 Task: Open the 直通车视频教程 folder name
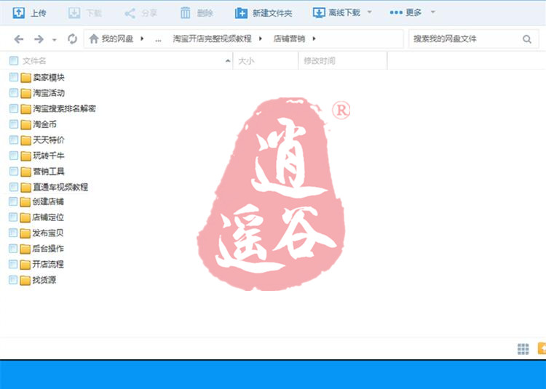[60, 187]
